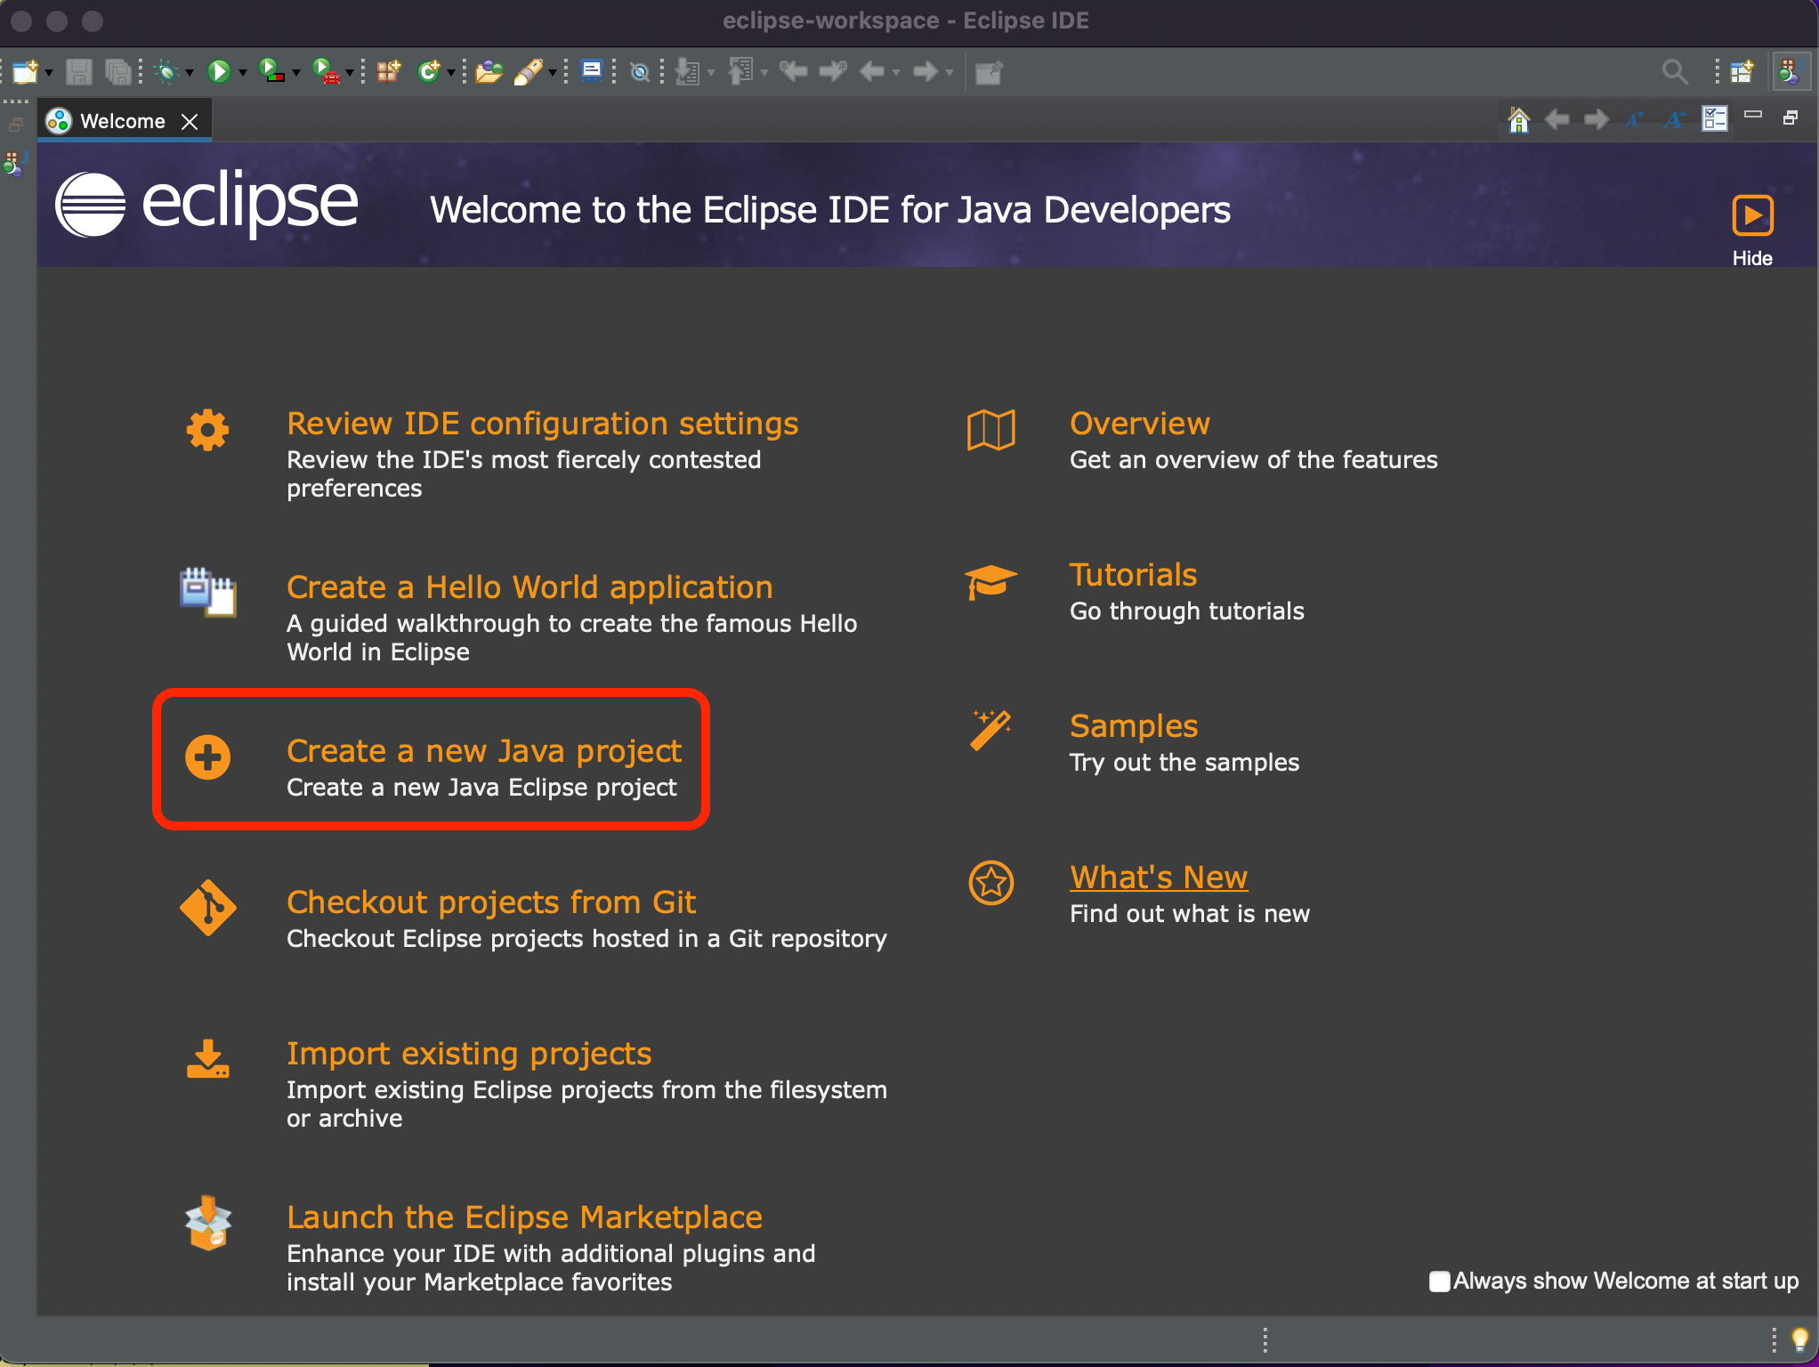Open the New Java Package icon
The image size is (1819, 1367).
tap(388, 71)
